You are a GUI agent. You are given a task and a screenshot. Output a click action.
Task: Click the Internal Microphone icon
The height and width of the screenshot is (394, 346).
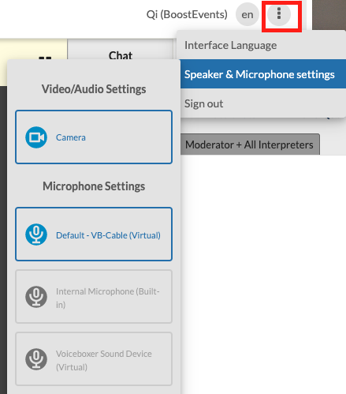click(36, 297)
